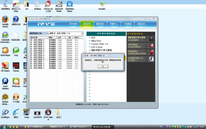Image resolution: width=206 pixels, height=129 pixels.
Task: Open the Mozilla Firefox desktop shortcut
Action: pos(5,20)
